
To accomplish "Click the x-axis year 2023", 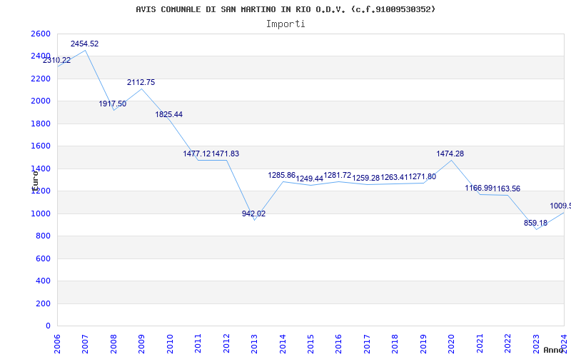I will click(x=536, y=343).
